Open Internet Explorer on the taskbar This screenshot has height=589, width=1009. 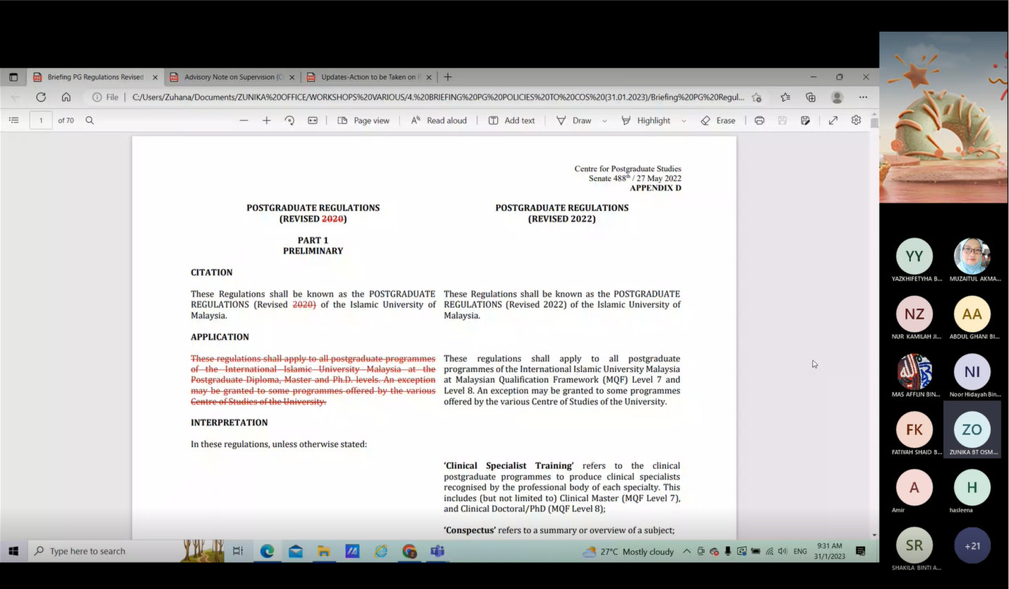click(x=381, y=551)
